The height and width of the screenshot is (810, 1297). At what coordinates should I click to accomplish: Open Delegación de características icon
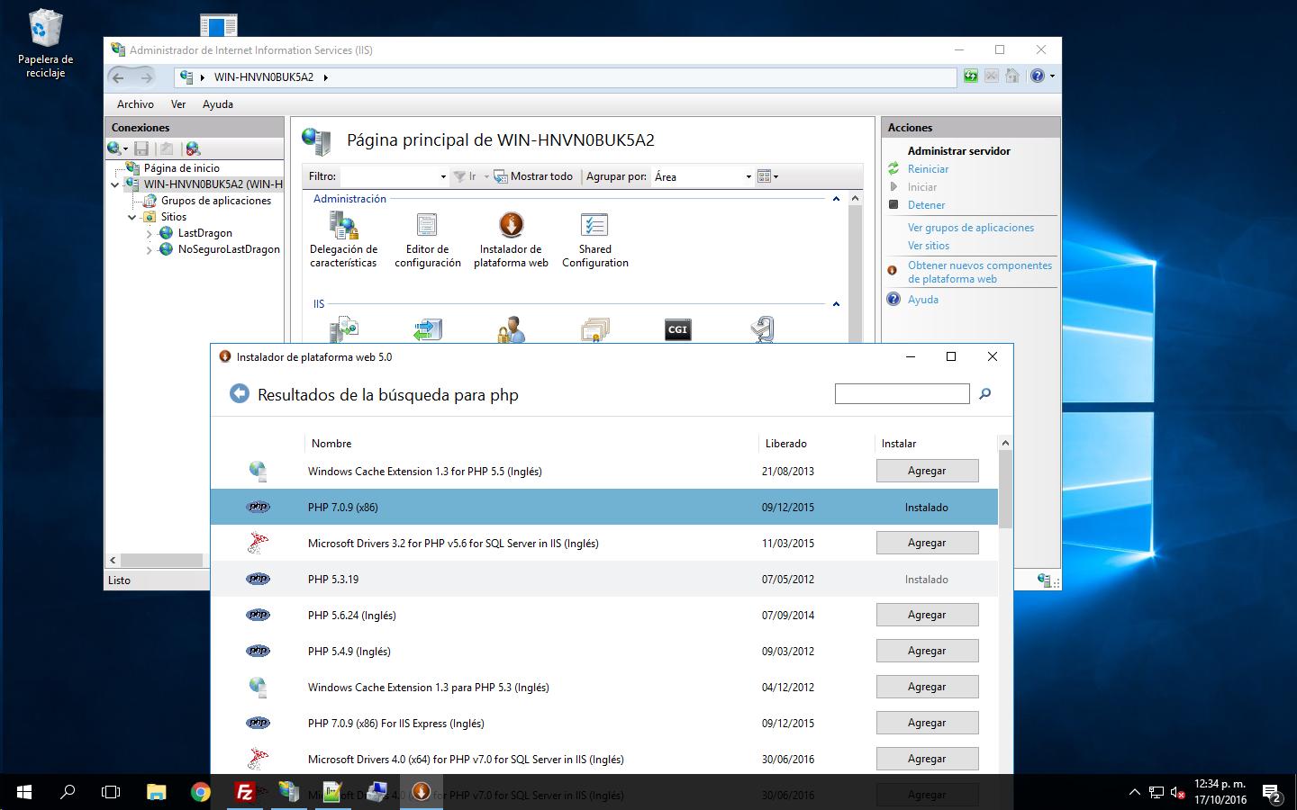tap(343, 226)
